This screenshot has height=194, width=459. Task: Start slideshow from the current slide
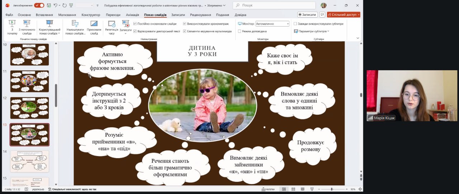coord(27,27)
